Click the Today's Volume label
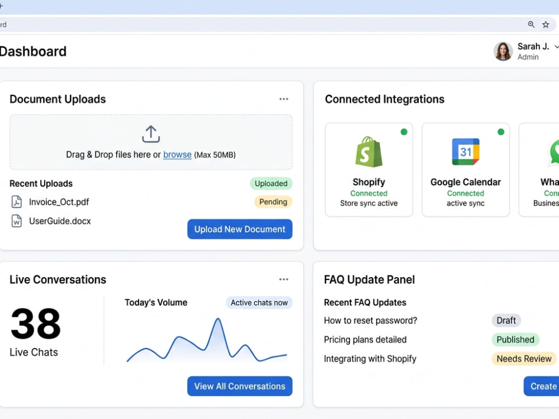Image resolution: width=559 pixels, height=419 pixels. click(156, 302)
